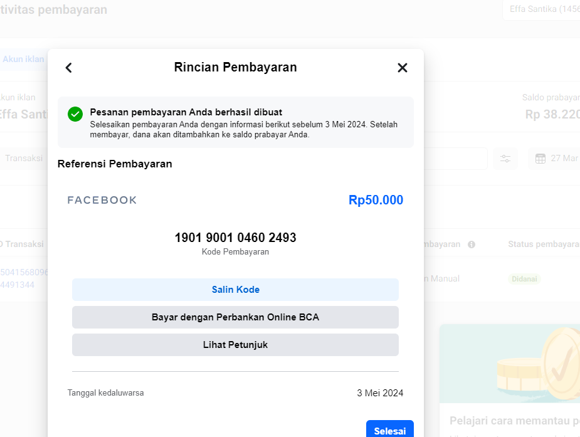Copy the payment code with Salin Kode
This screenshot has height=437, width=580.
point(235,290)
